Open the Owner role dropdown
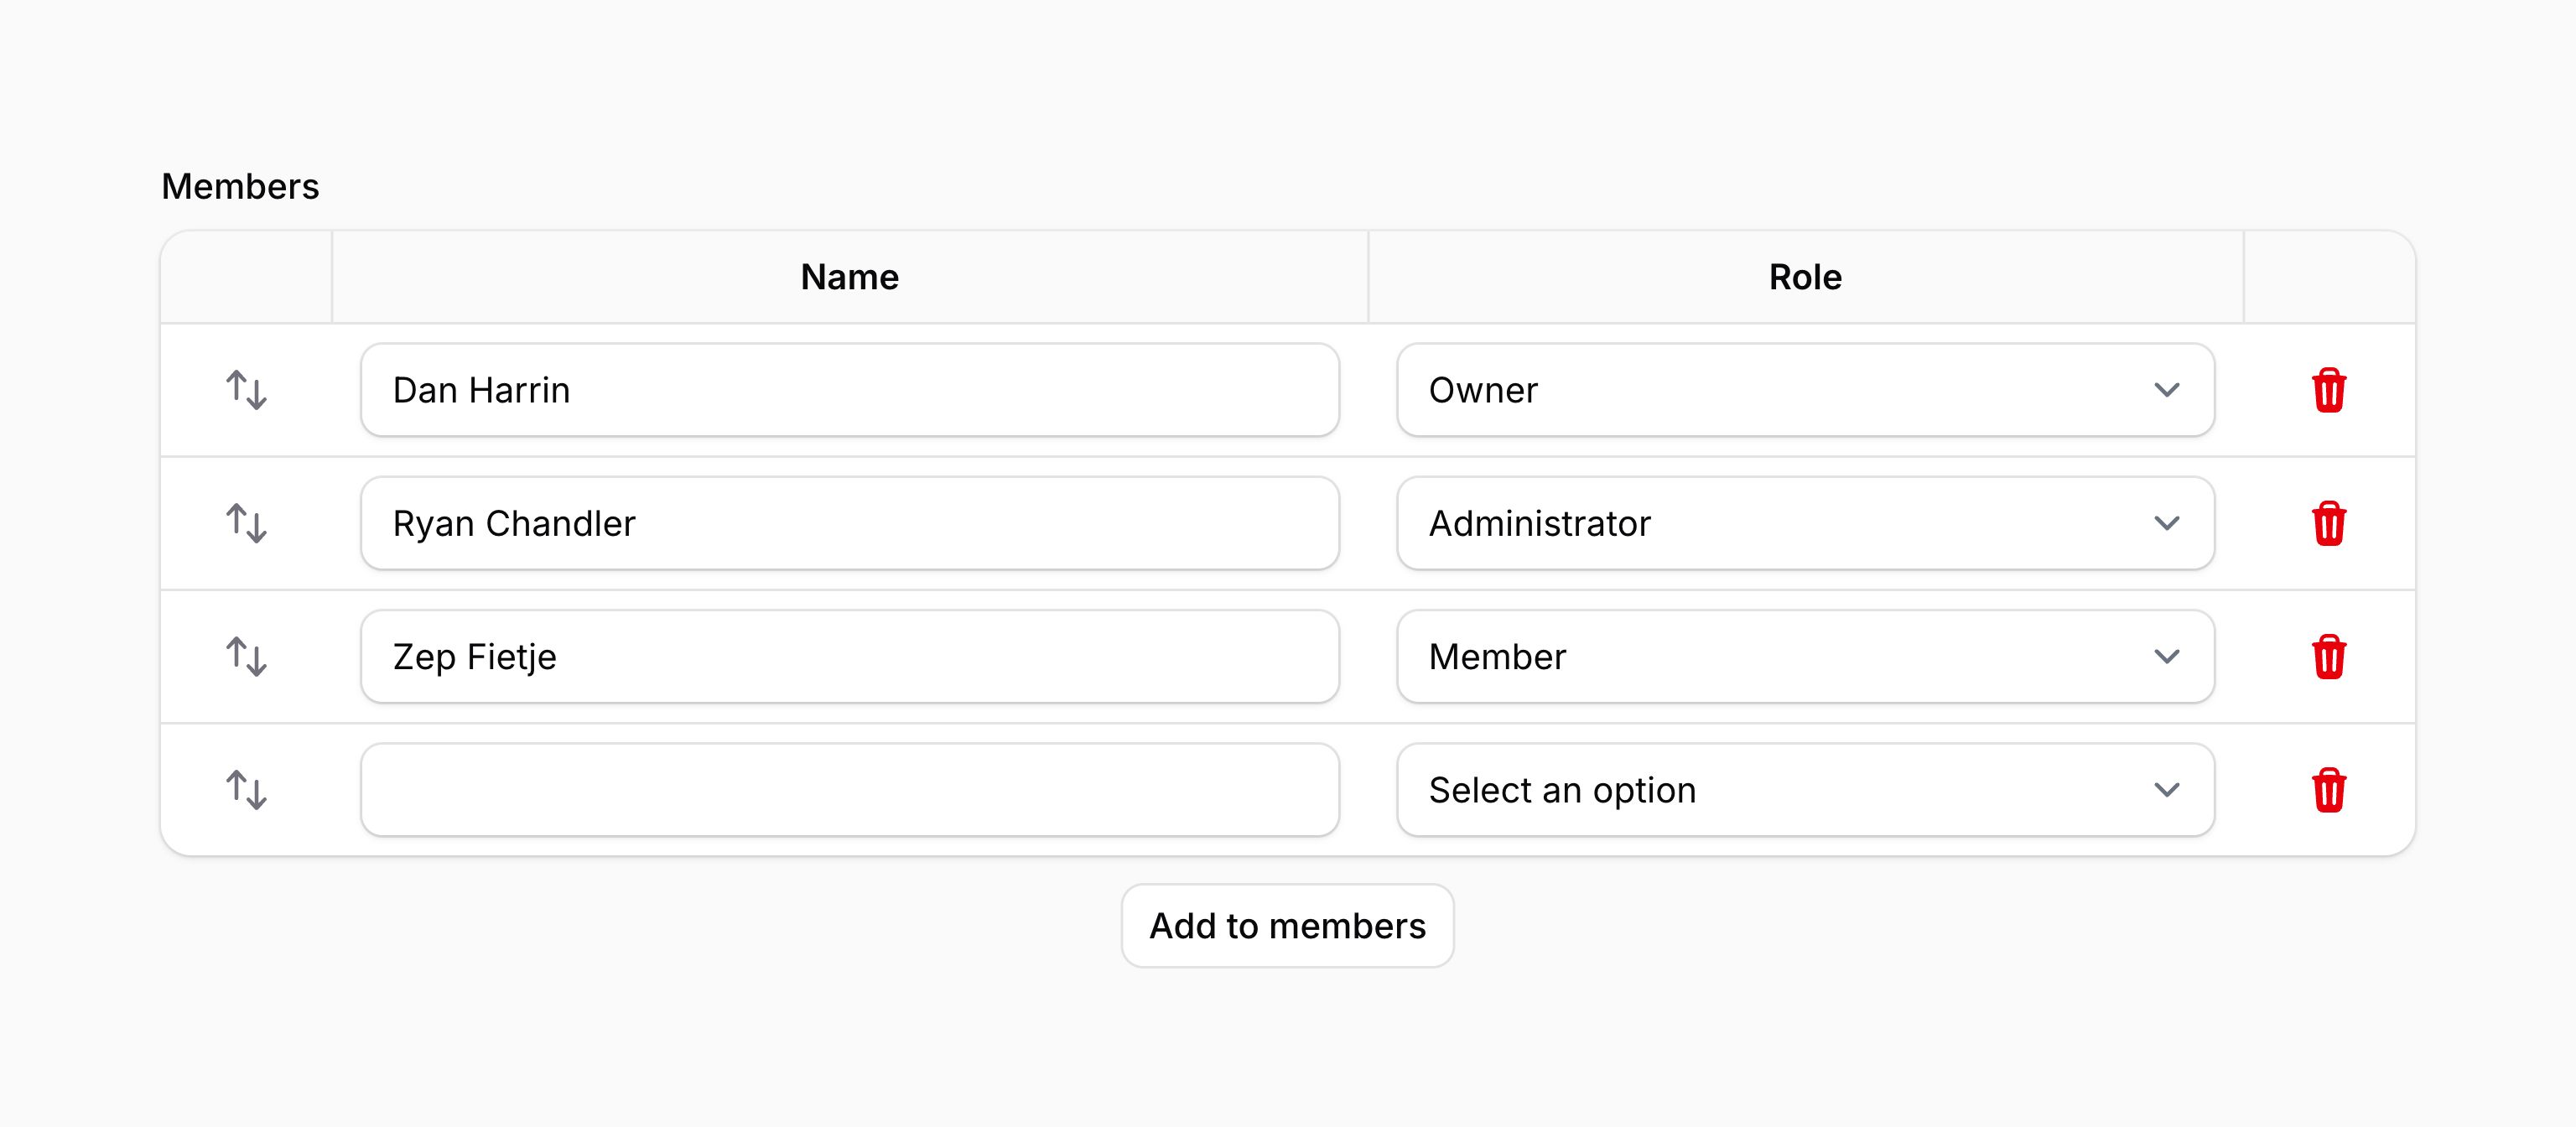Viewport: 2576px width, 1127px height. [1804, 390]
